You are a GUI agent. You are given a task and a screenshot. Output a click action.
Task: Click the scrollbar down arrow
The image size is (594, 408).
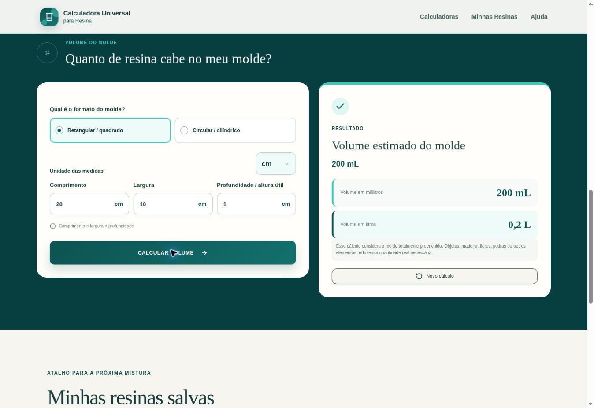click(590, 404)
